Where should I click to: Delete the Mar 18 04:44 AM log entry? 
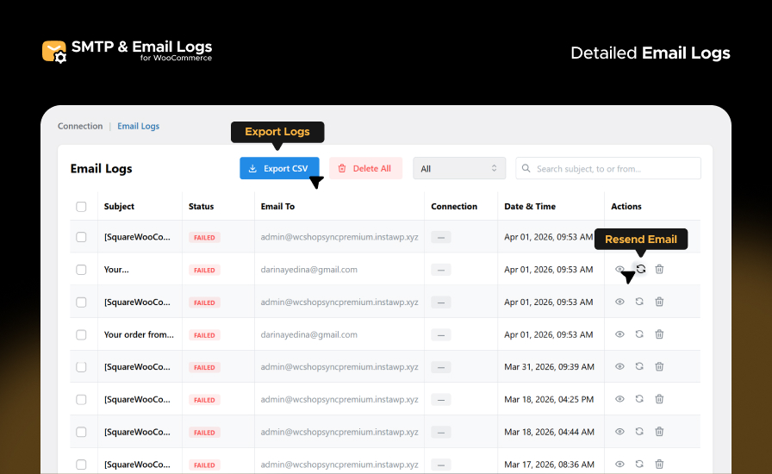(x=659, y=432)
